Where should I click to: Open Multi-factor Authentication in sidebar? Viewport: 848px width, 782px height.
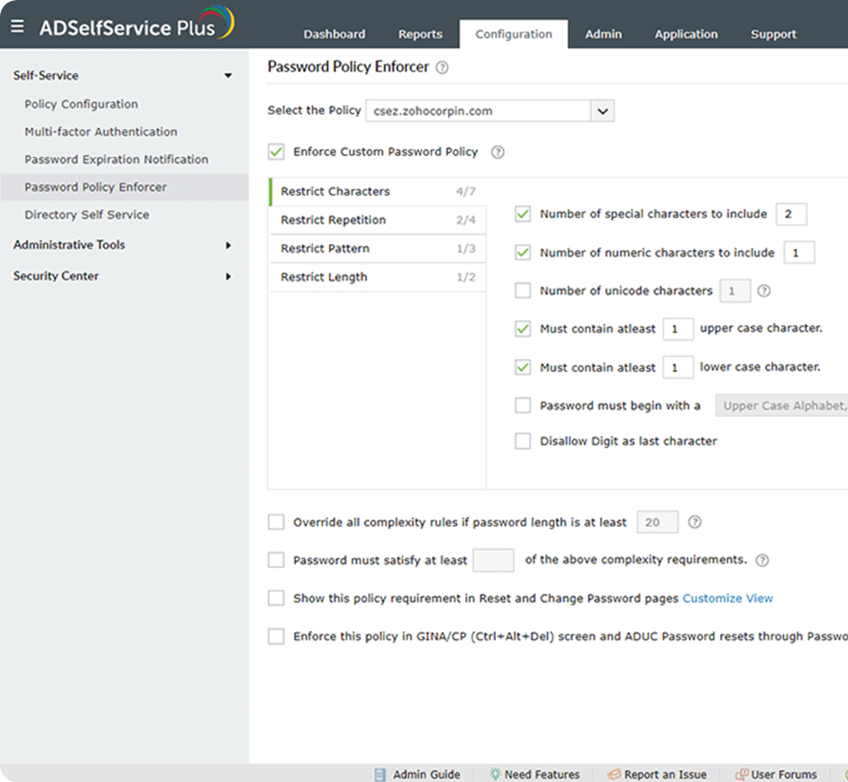click(101, 132)
